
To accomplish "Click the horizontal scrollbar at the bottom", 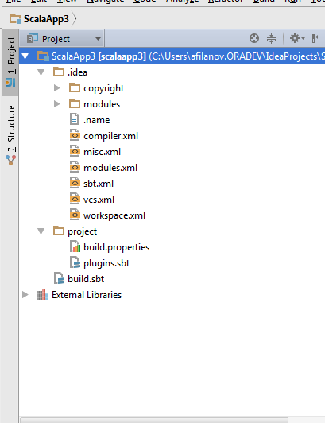I will pos(153,421).
